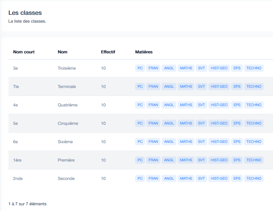Click the SVT badge in the Terminale row
The image size is (273, 211).
click(x=201, y=87)
